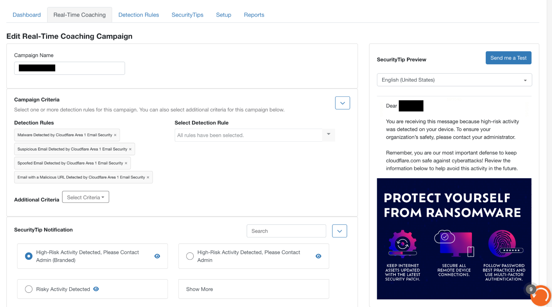Click the Email with a Malicious URL rule label
This screenshot has width=552, height=307.
pyautogui.click(x=81, y=177)
